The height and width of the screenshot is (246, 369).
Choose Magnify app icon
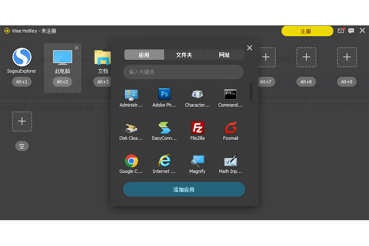pyautogui.click(x=197, y=161)
